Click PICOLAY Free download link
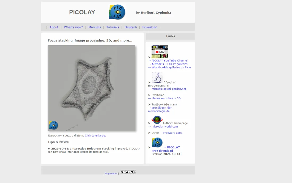The height and width of the screenshot is (183, 292). point(166,149)
